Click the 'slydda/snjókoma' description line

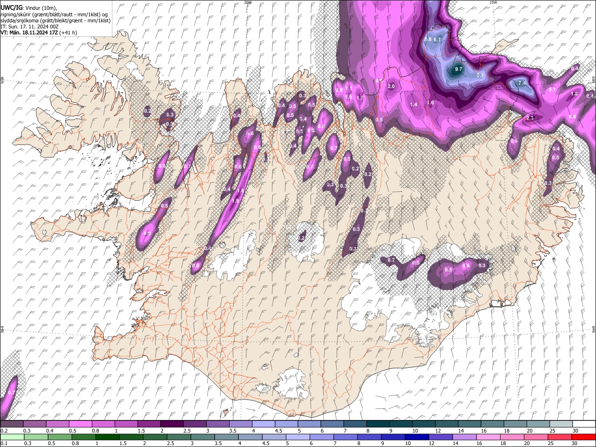[55, 20]
